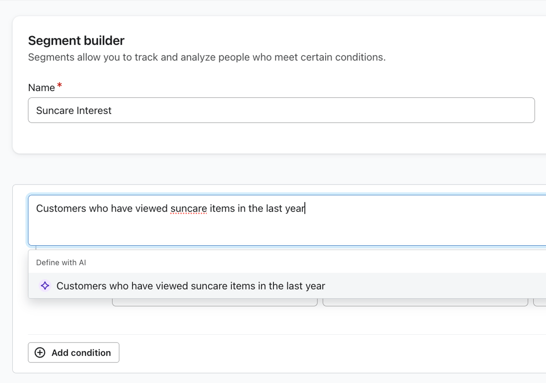This screenshot has width=546, height=383.
Task: Click the segments description subtitle text
Action: [207, 57]
